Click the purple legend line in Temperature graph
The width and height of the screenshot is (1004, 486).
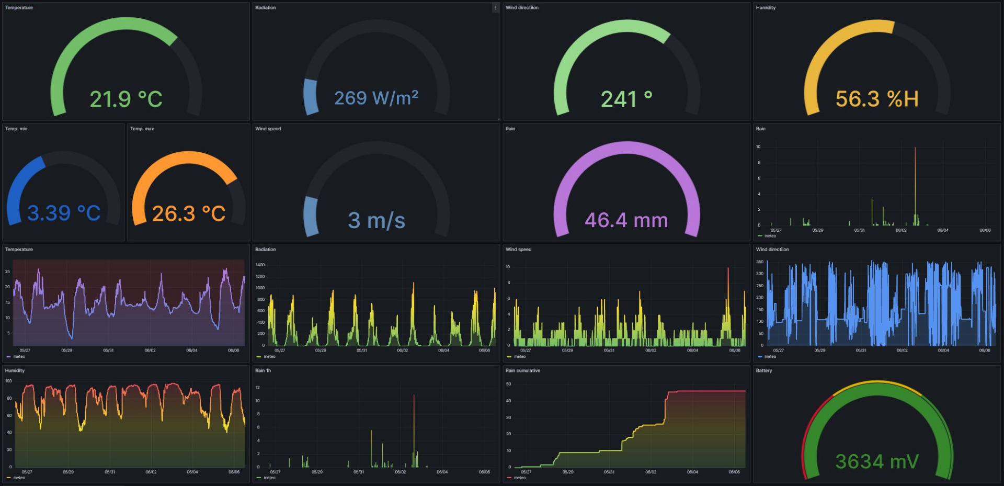pyautogui.click(x=9, y=357)
